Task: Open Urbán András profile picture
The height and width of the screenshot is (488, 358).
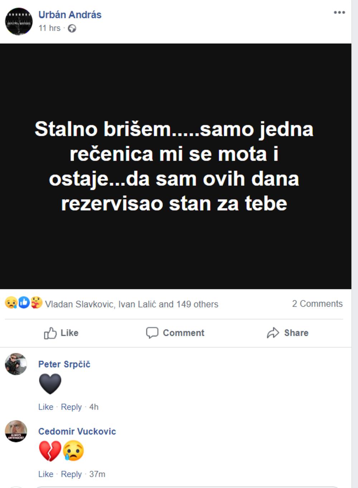Action: click(x=19, y=21)
